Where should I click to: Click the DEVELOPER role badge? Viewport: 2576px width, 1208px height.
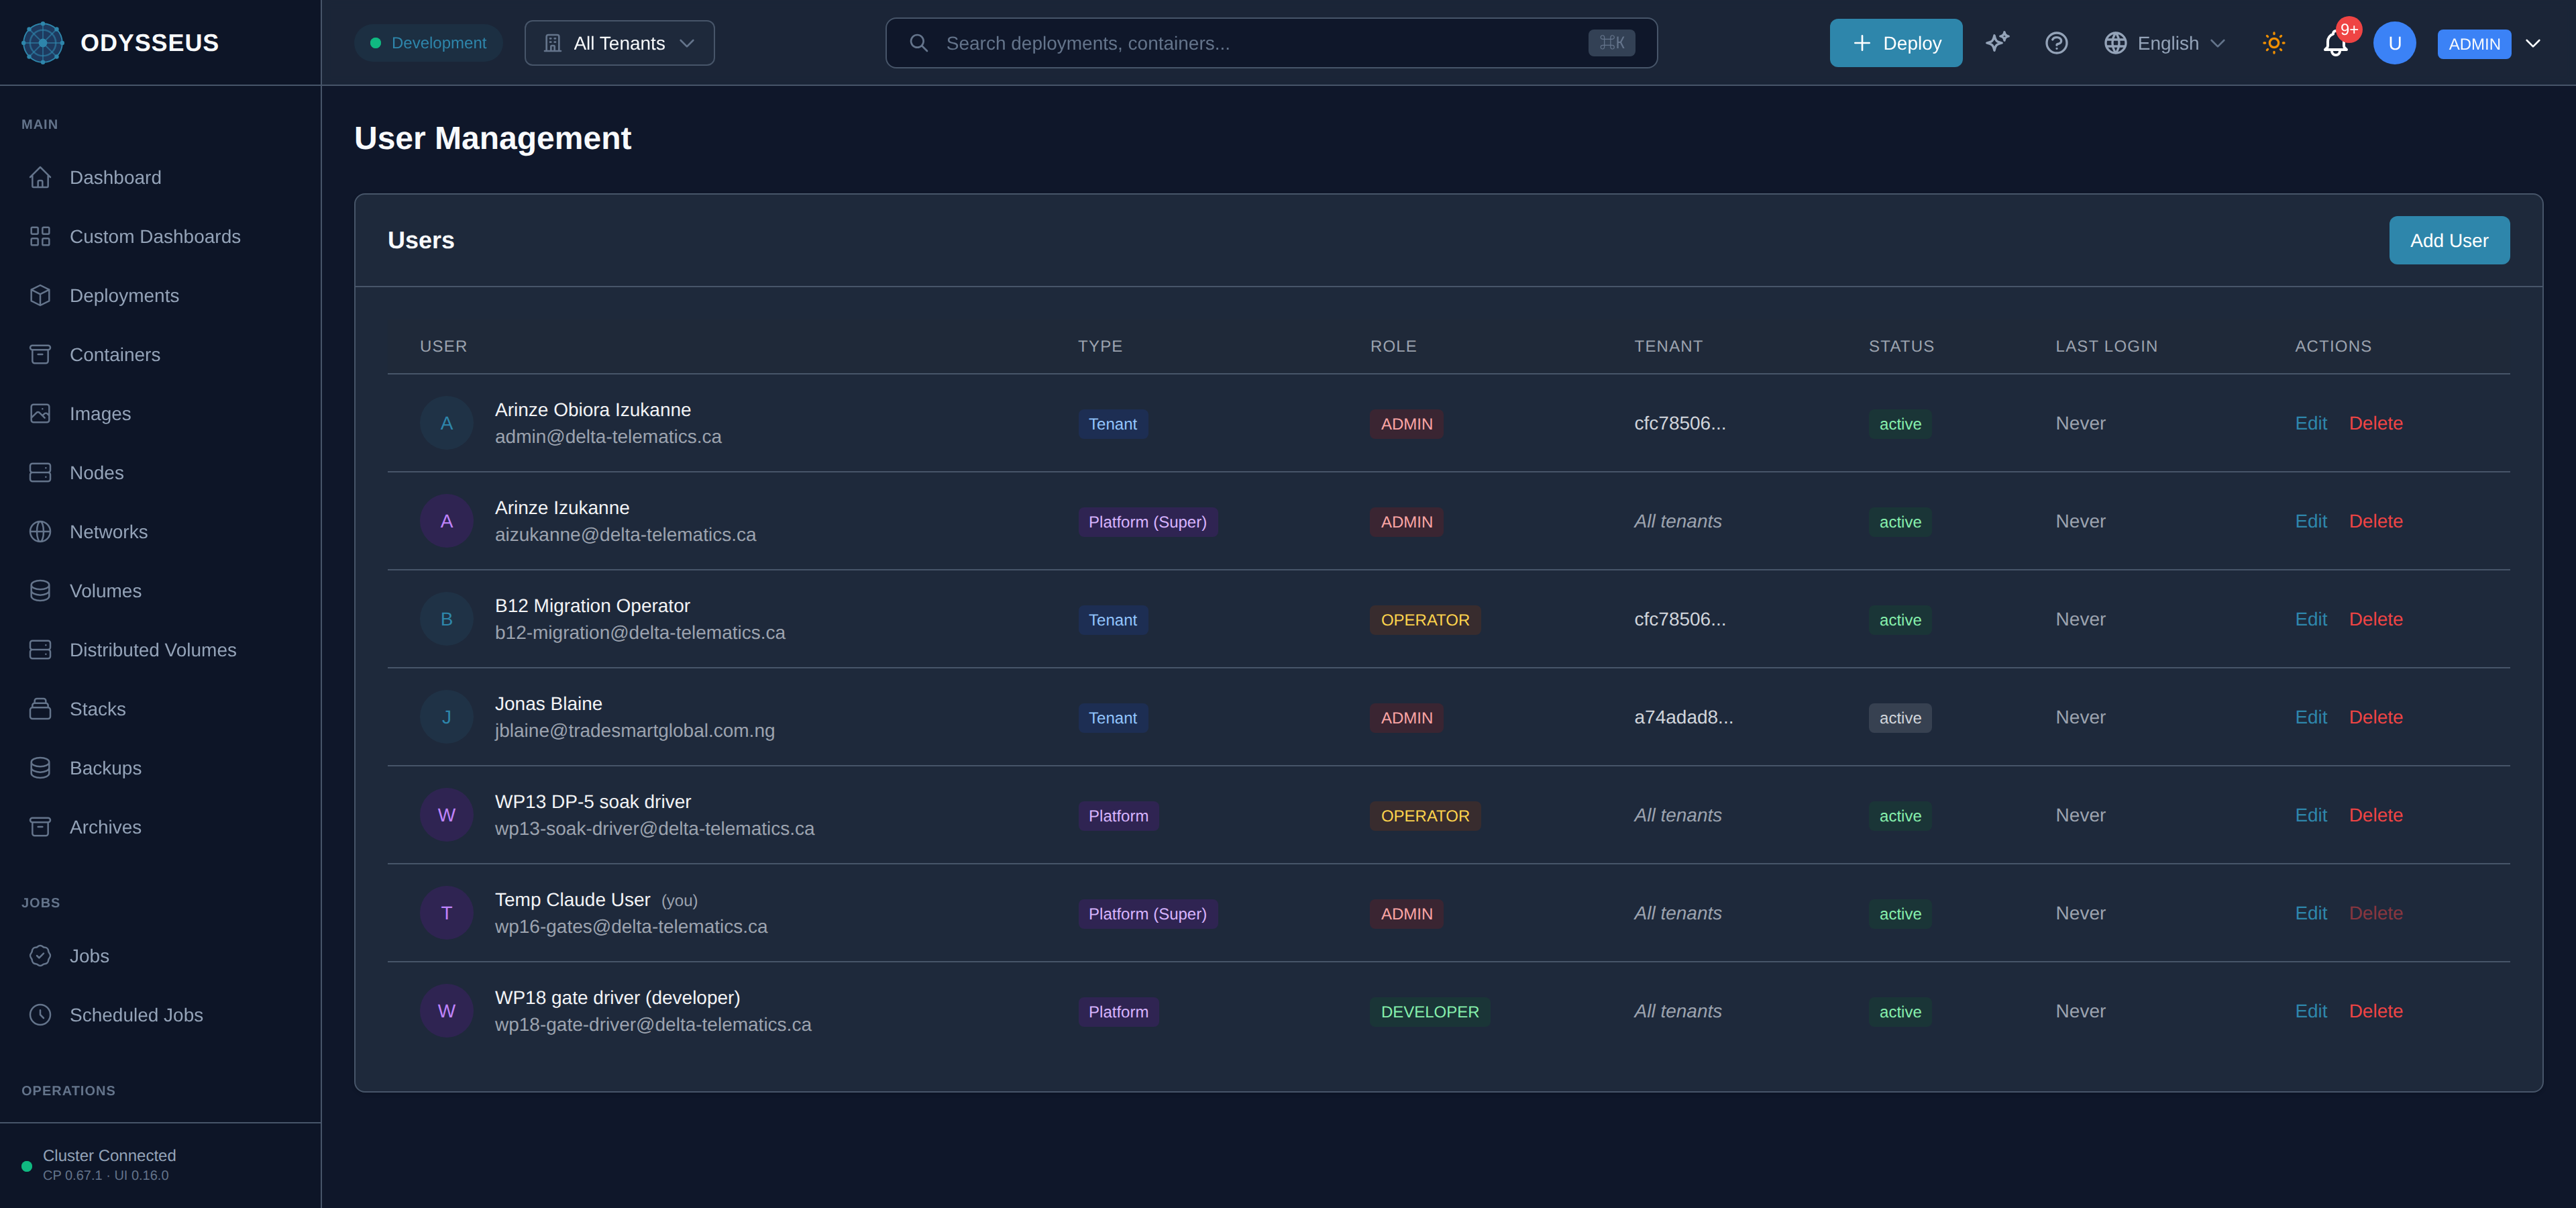(1429, 1011)
